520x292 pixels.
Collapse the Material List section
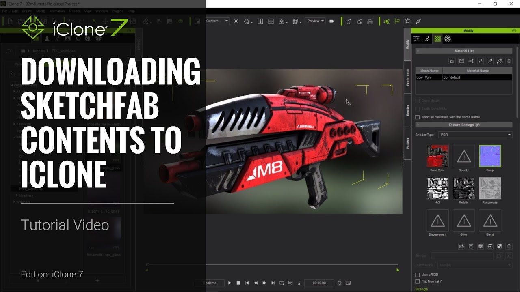[x=418, y=51]
